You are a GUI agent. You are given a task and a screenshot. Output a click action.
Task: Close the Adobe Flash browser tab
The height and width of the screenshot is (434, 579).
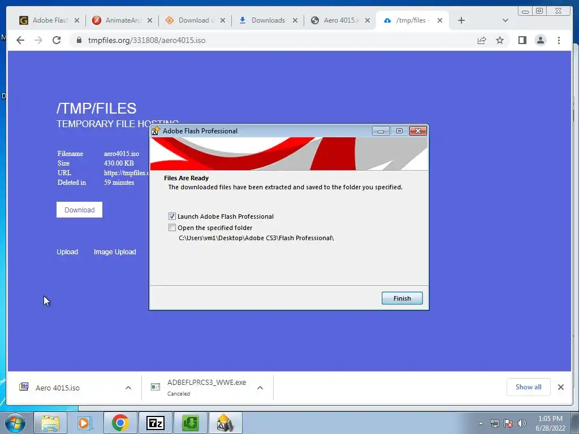pos(77,20)
